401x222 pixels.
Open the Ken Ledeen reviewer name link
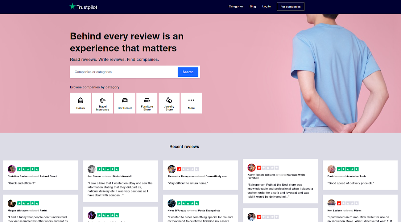tap(334, 211)
